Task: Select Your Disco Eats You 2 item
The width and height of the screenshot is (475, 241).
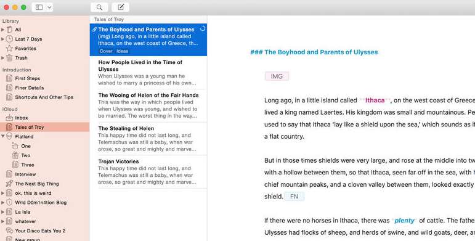Action: coord(45,231)
